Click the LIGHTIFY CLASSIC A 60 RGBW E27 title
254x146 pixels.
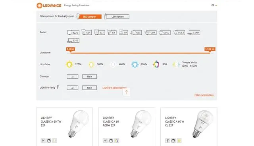tap(111, 121)
